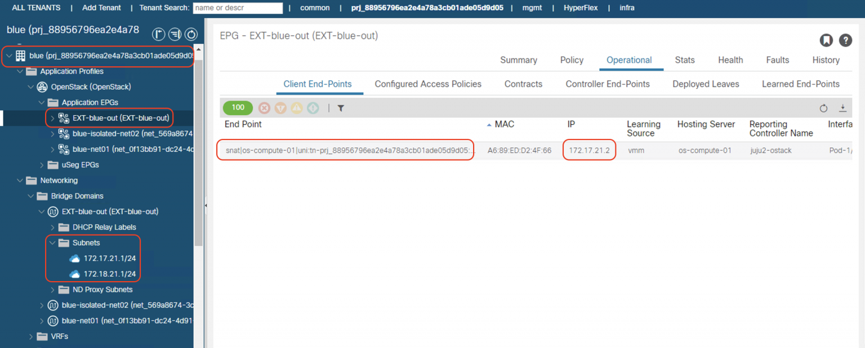865x348 pixels.
Task: Refresh the tenant tree with the circular refresh icon
Action: 191,34
